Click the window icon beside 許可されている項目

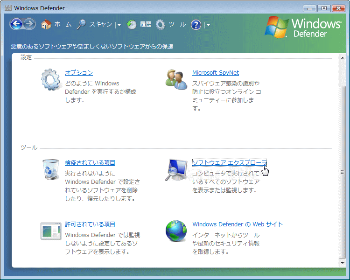(50, 231)
